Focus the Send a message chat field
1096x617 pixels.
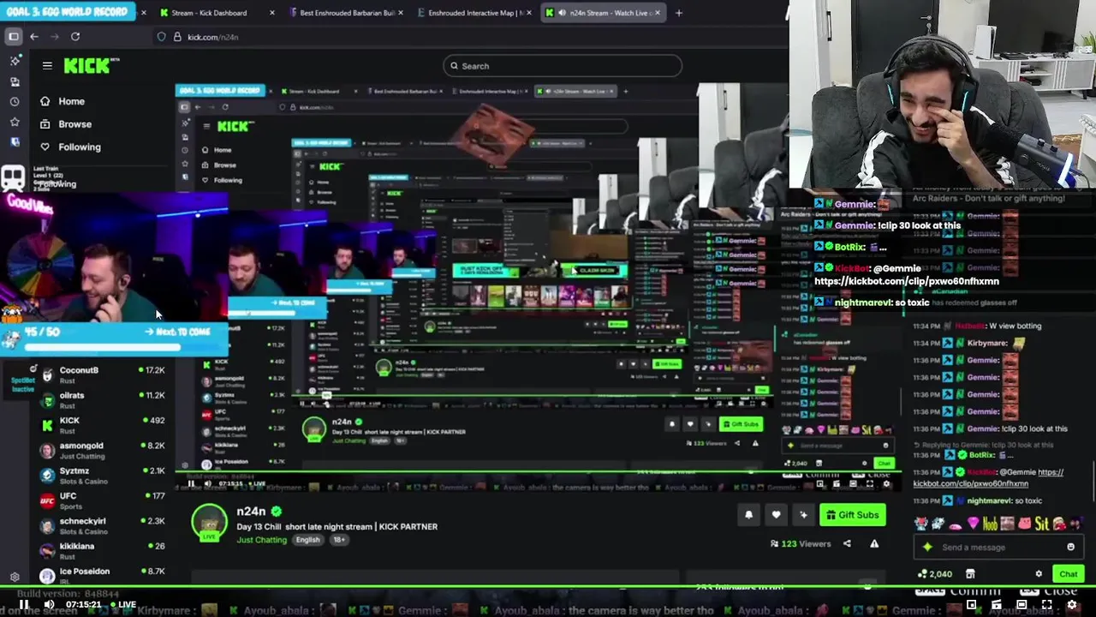(x=998, y=547)
